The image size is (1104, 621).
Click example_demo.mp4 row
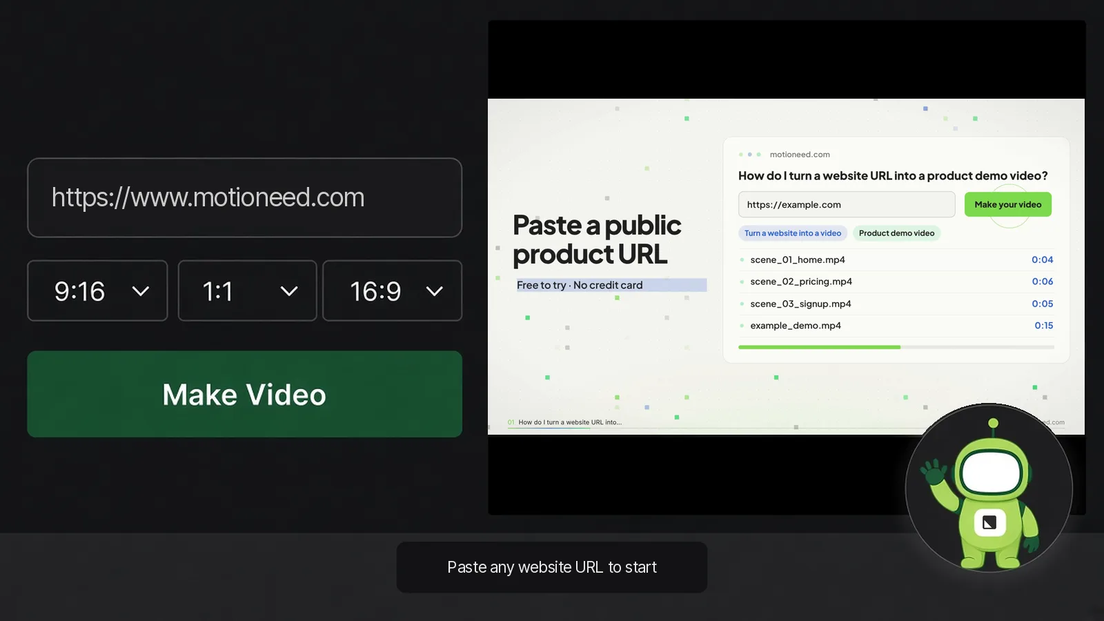click(896, 326)
